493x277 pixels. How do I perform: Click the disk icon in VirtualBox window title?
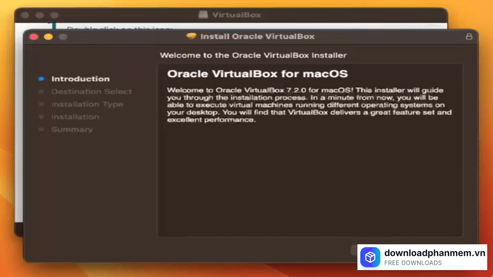point(203,15)
